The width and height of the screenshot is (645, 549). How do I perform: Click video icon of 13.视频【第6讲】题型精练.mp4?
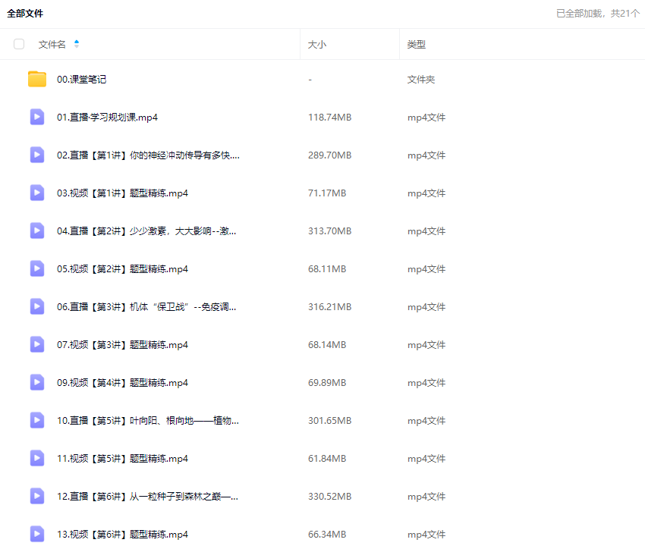click(37, 534)
